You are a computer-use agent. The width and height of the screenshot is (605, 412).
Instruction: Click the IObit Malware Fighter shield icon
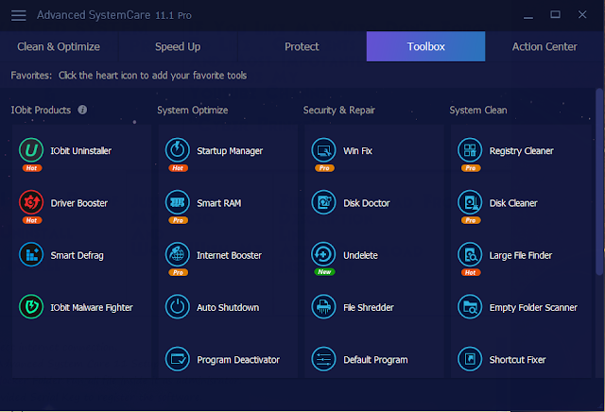click(31, 307)
